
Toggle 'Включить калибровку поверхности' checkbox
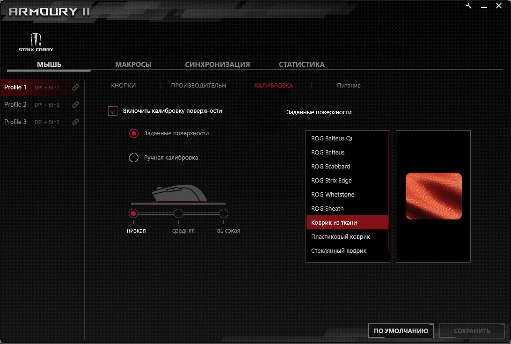113,111
